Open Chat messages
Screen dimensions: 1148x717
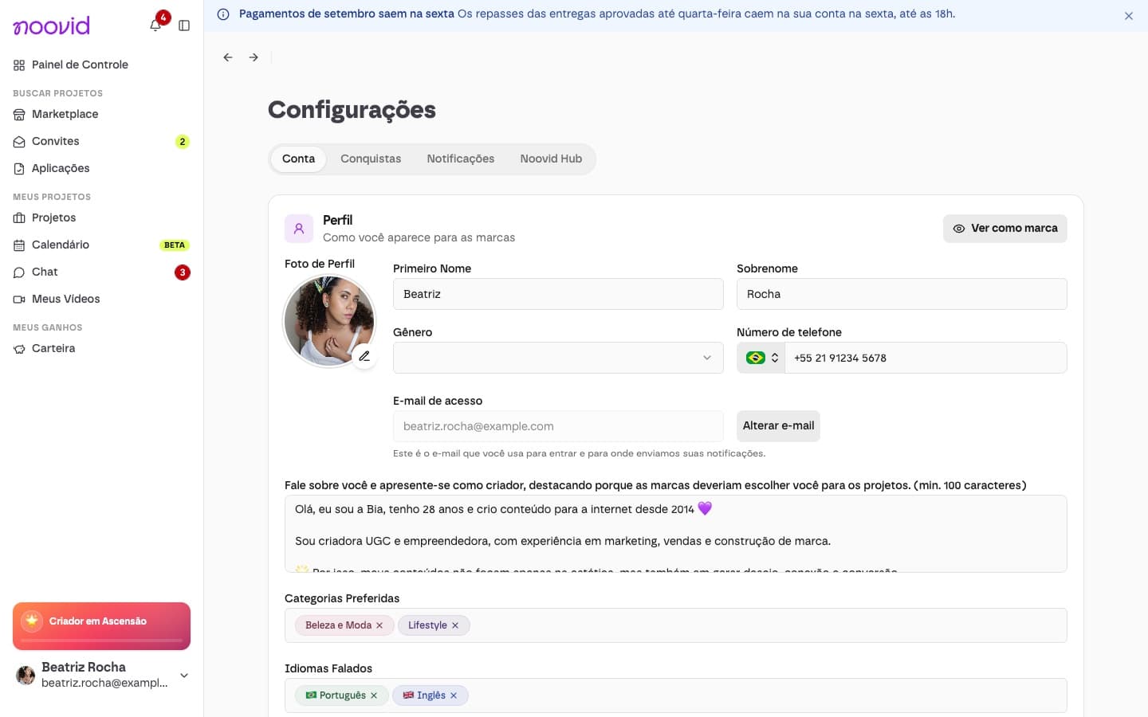(x=101, y=272)
